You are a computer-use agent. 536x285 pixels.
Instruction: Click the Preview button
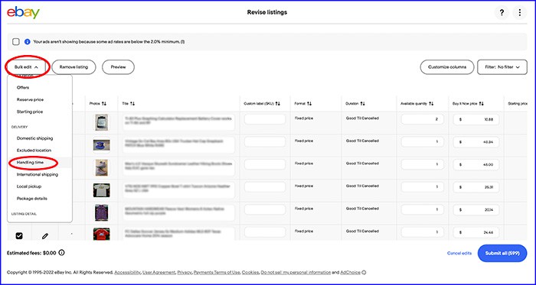(118, 67)
